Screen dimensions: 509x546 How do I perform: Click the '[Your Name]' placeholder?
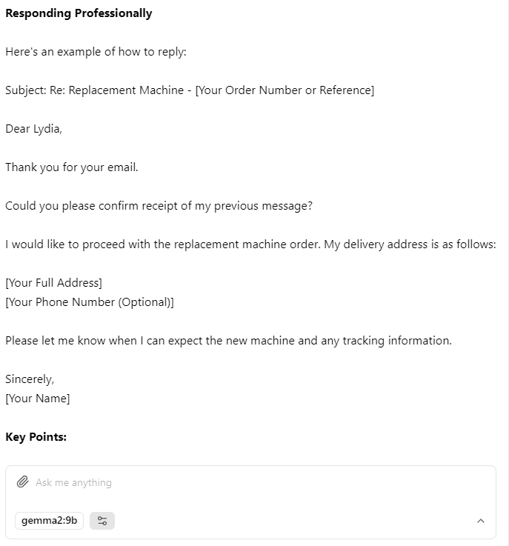[x=38, y=399]
